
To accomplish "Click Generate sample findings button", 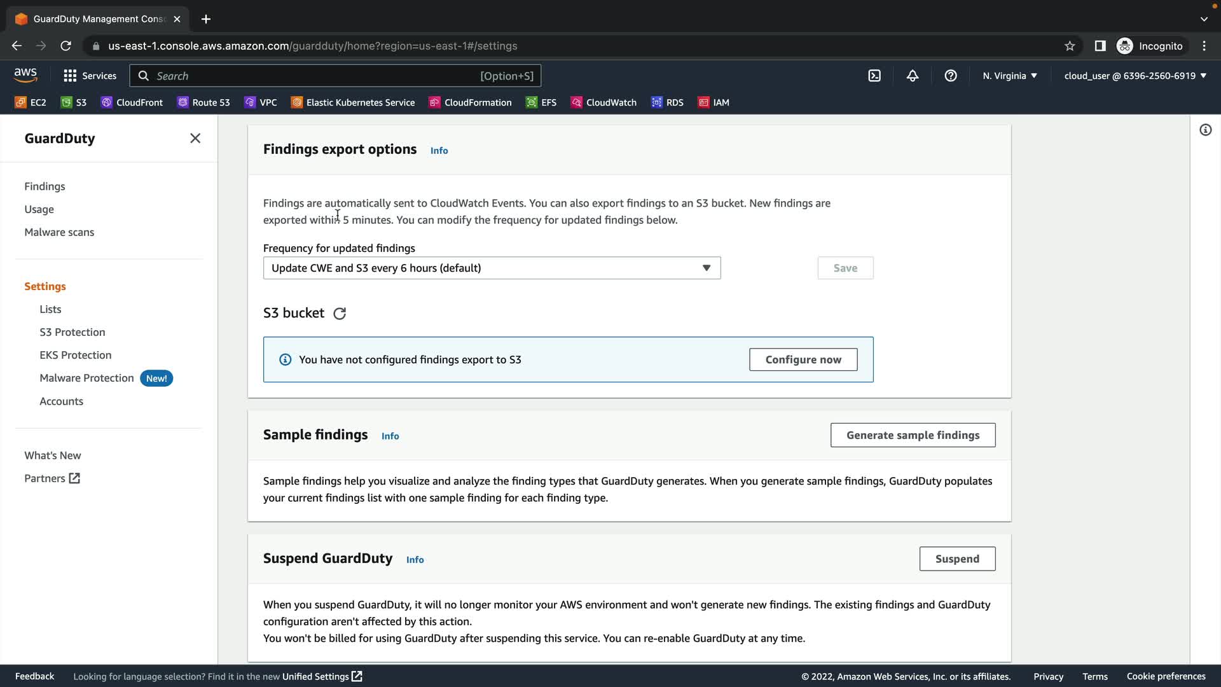I will click(x=913, y=435).
